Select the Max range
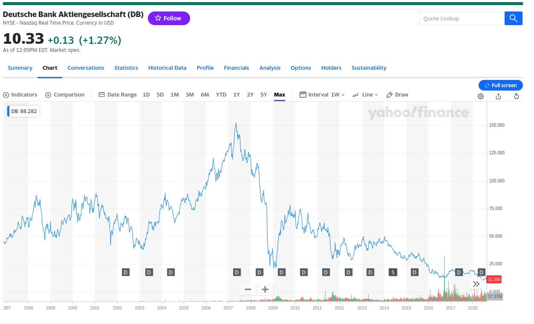 pos(280,95)
